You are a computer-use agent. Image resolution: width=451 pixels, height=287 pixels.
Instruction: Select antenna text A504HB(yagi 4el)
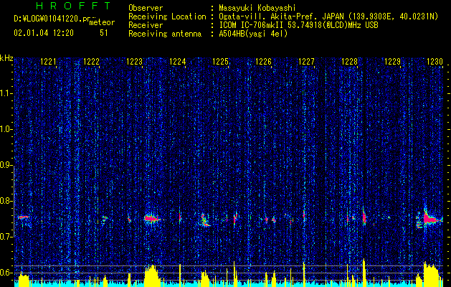[253, 34]
